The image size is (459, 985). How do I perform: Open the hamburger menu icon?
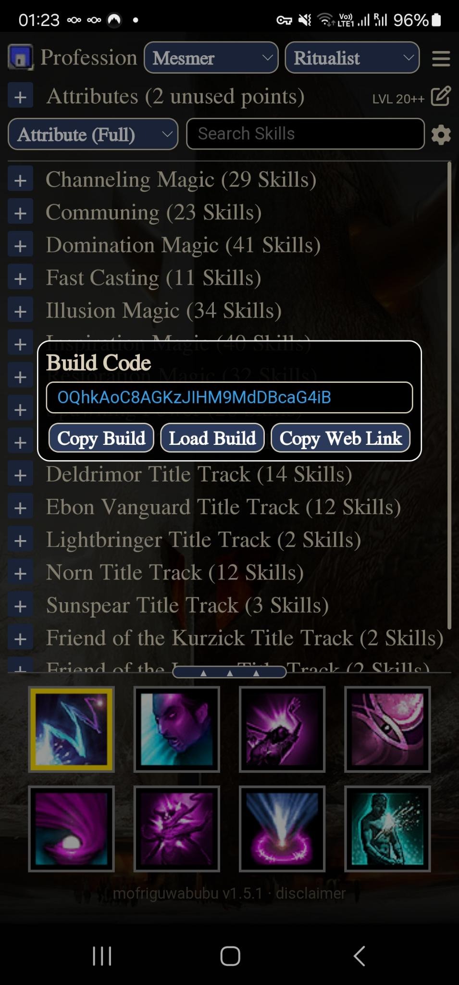441,59
